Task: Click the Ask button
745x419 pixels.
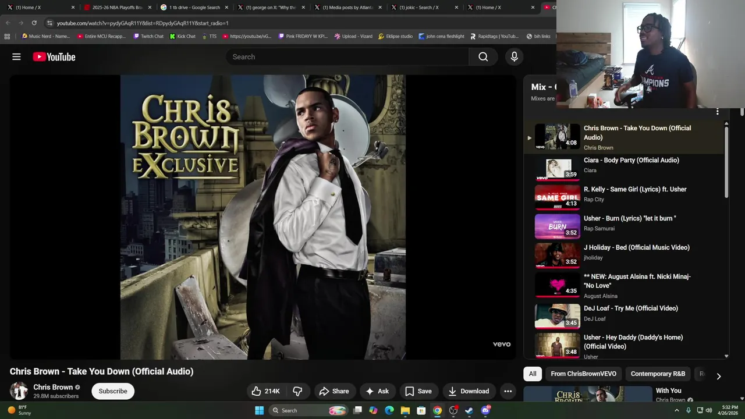Action: pyautogui.click(x=377, y=391)
